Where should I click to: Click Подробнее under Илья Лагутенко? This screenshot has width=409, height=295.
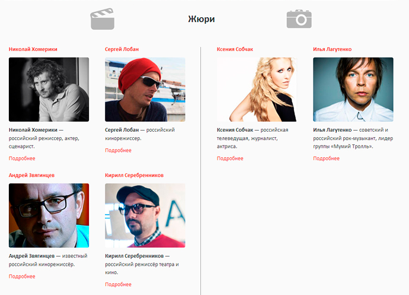326,158
